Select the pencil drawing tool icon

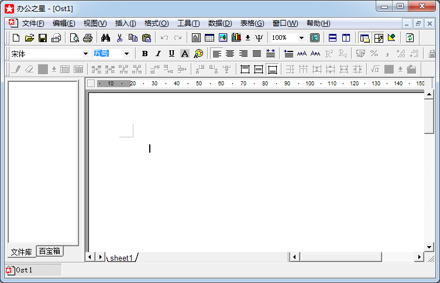(x=16, y=69)
